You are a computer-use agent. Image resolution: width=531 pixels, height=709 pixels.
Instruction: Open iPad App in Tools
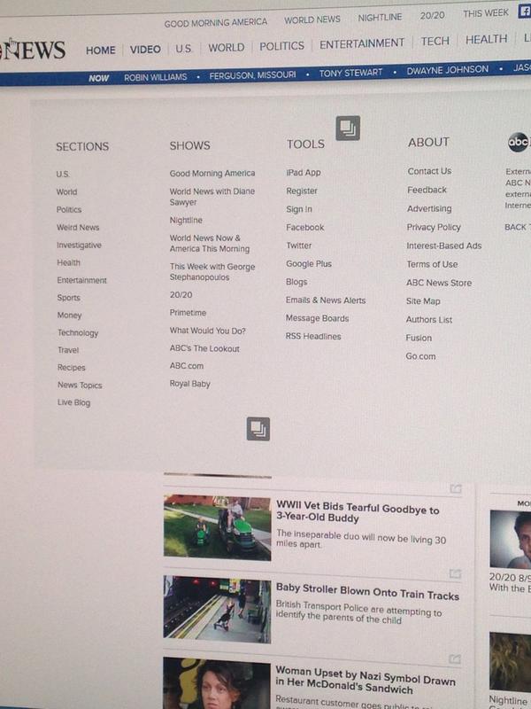(x=304, y=173)
